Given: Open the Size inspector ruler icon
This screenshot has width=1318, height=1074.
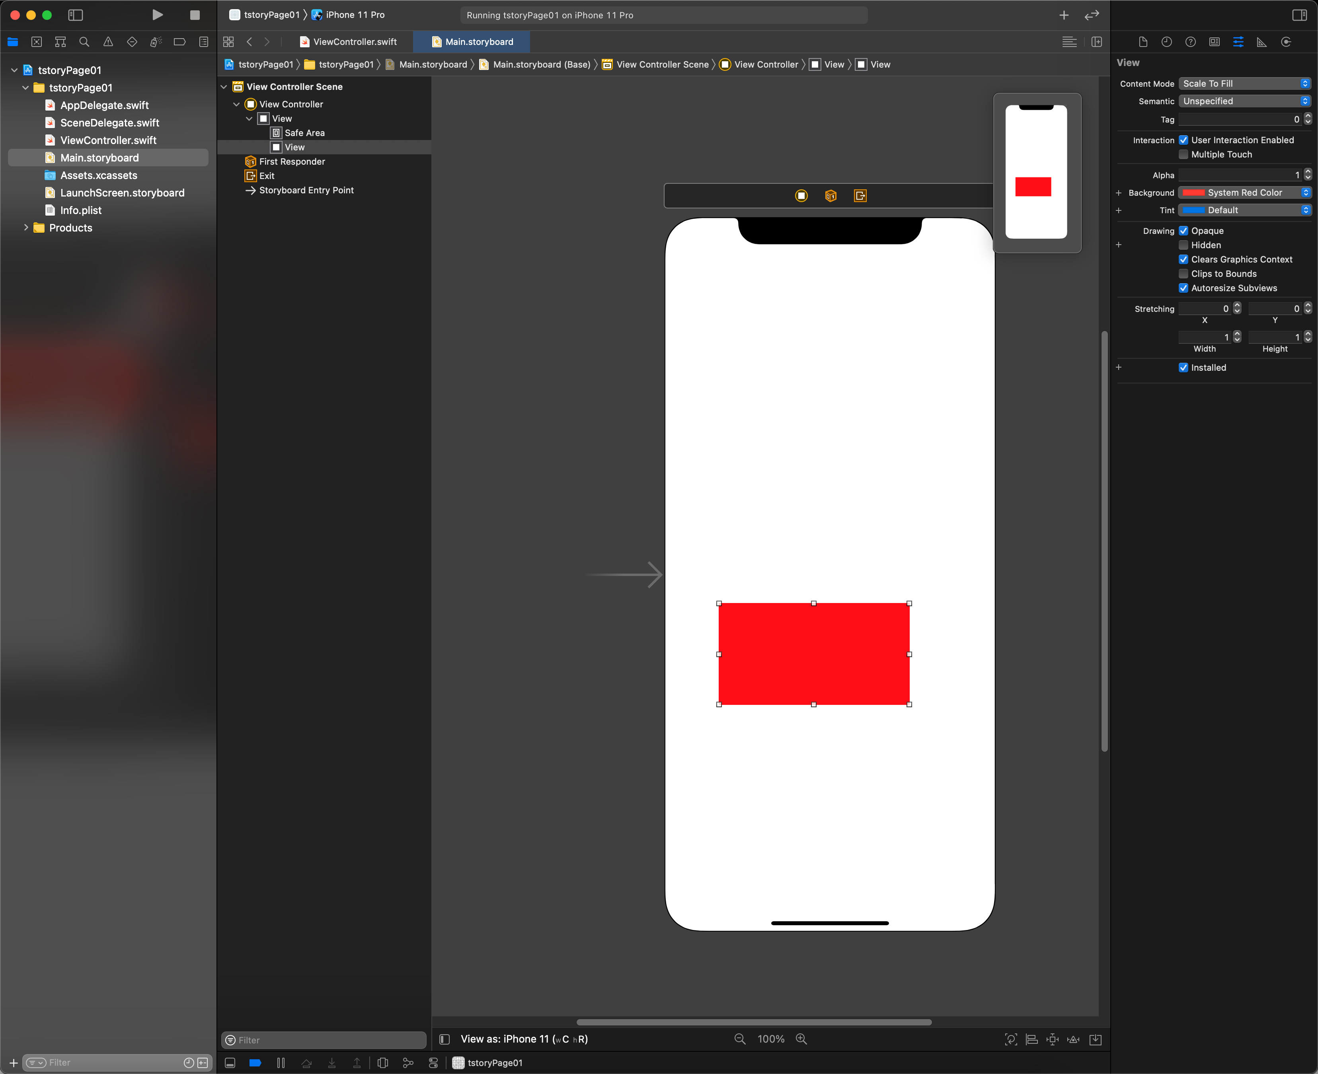Looking at the screenshot, I should click(x=1262, y=41).
